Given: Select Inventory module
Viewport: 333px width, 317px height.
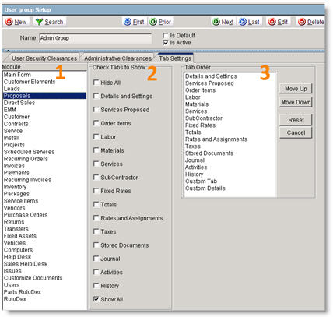Looking at the screenshot, I should click(44, 187).
